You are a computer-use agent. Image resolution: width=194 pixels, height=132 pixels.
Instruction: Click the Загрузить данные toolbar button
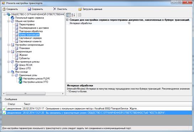point(90,9)
